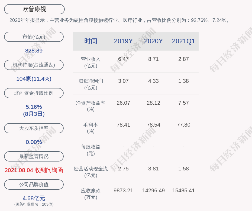Click the 828.89 market value

34,51
